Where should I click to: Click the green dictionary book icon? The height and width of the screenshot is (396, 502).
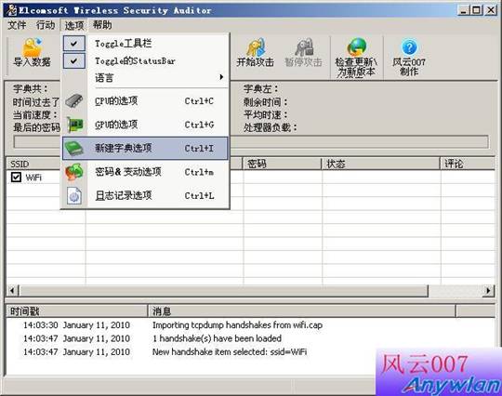tap(74, 148)
